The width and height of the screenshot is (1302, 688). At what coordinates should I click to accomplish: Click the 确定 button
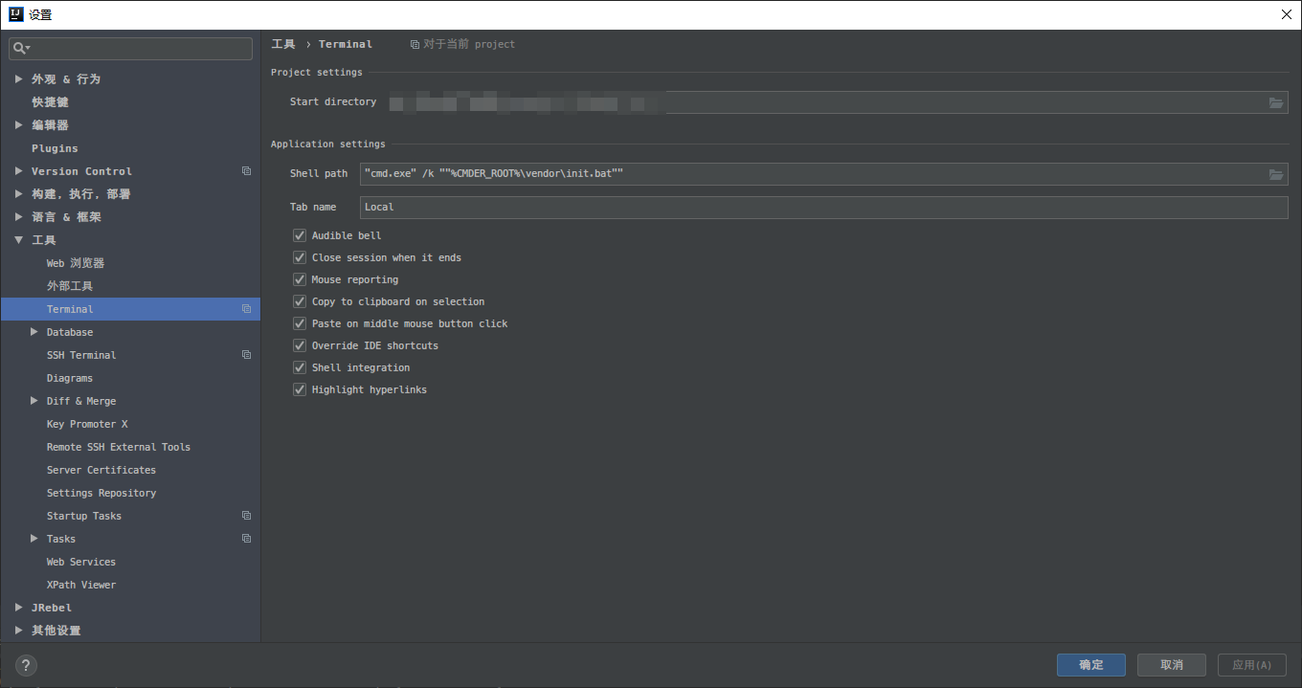point(1090,665)
